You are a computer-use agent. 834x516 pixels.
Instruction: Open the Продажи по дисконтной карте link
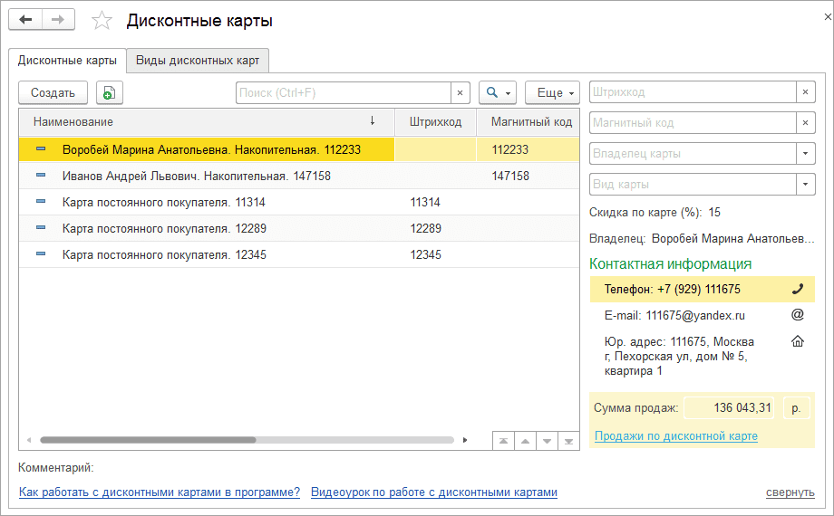pos(675,436)
